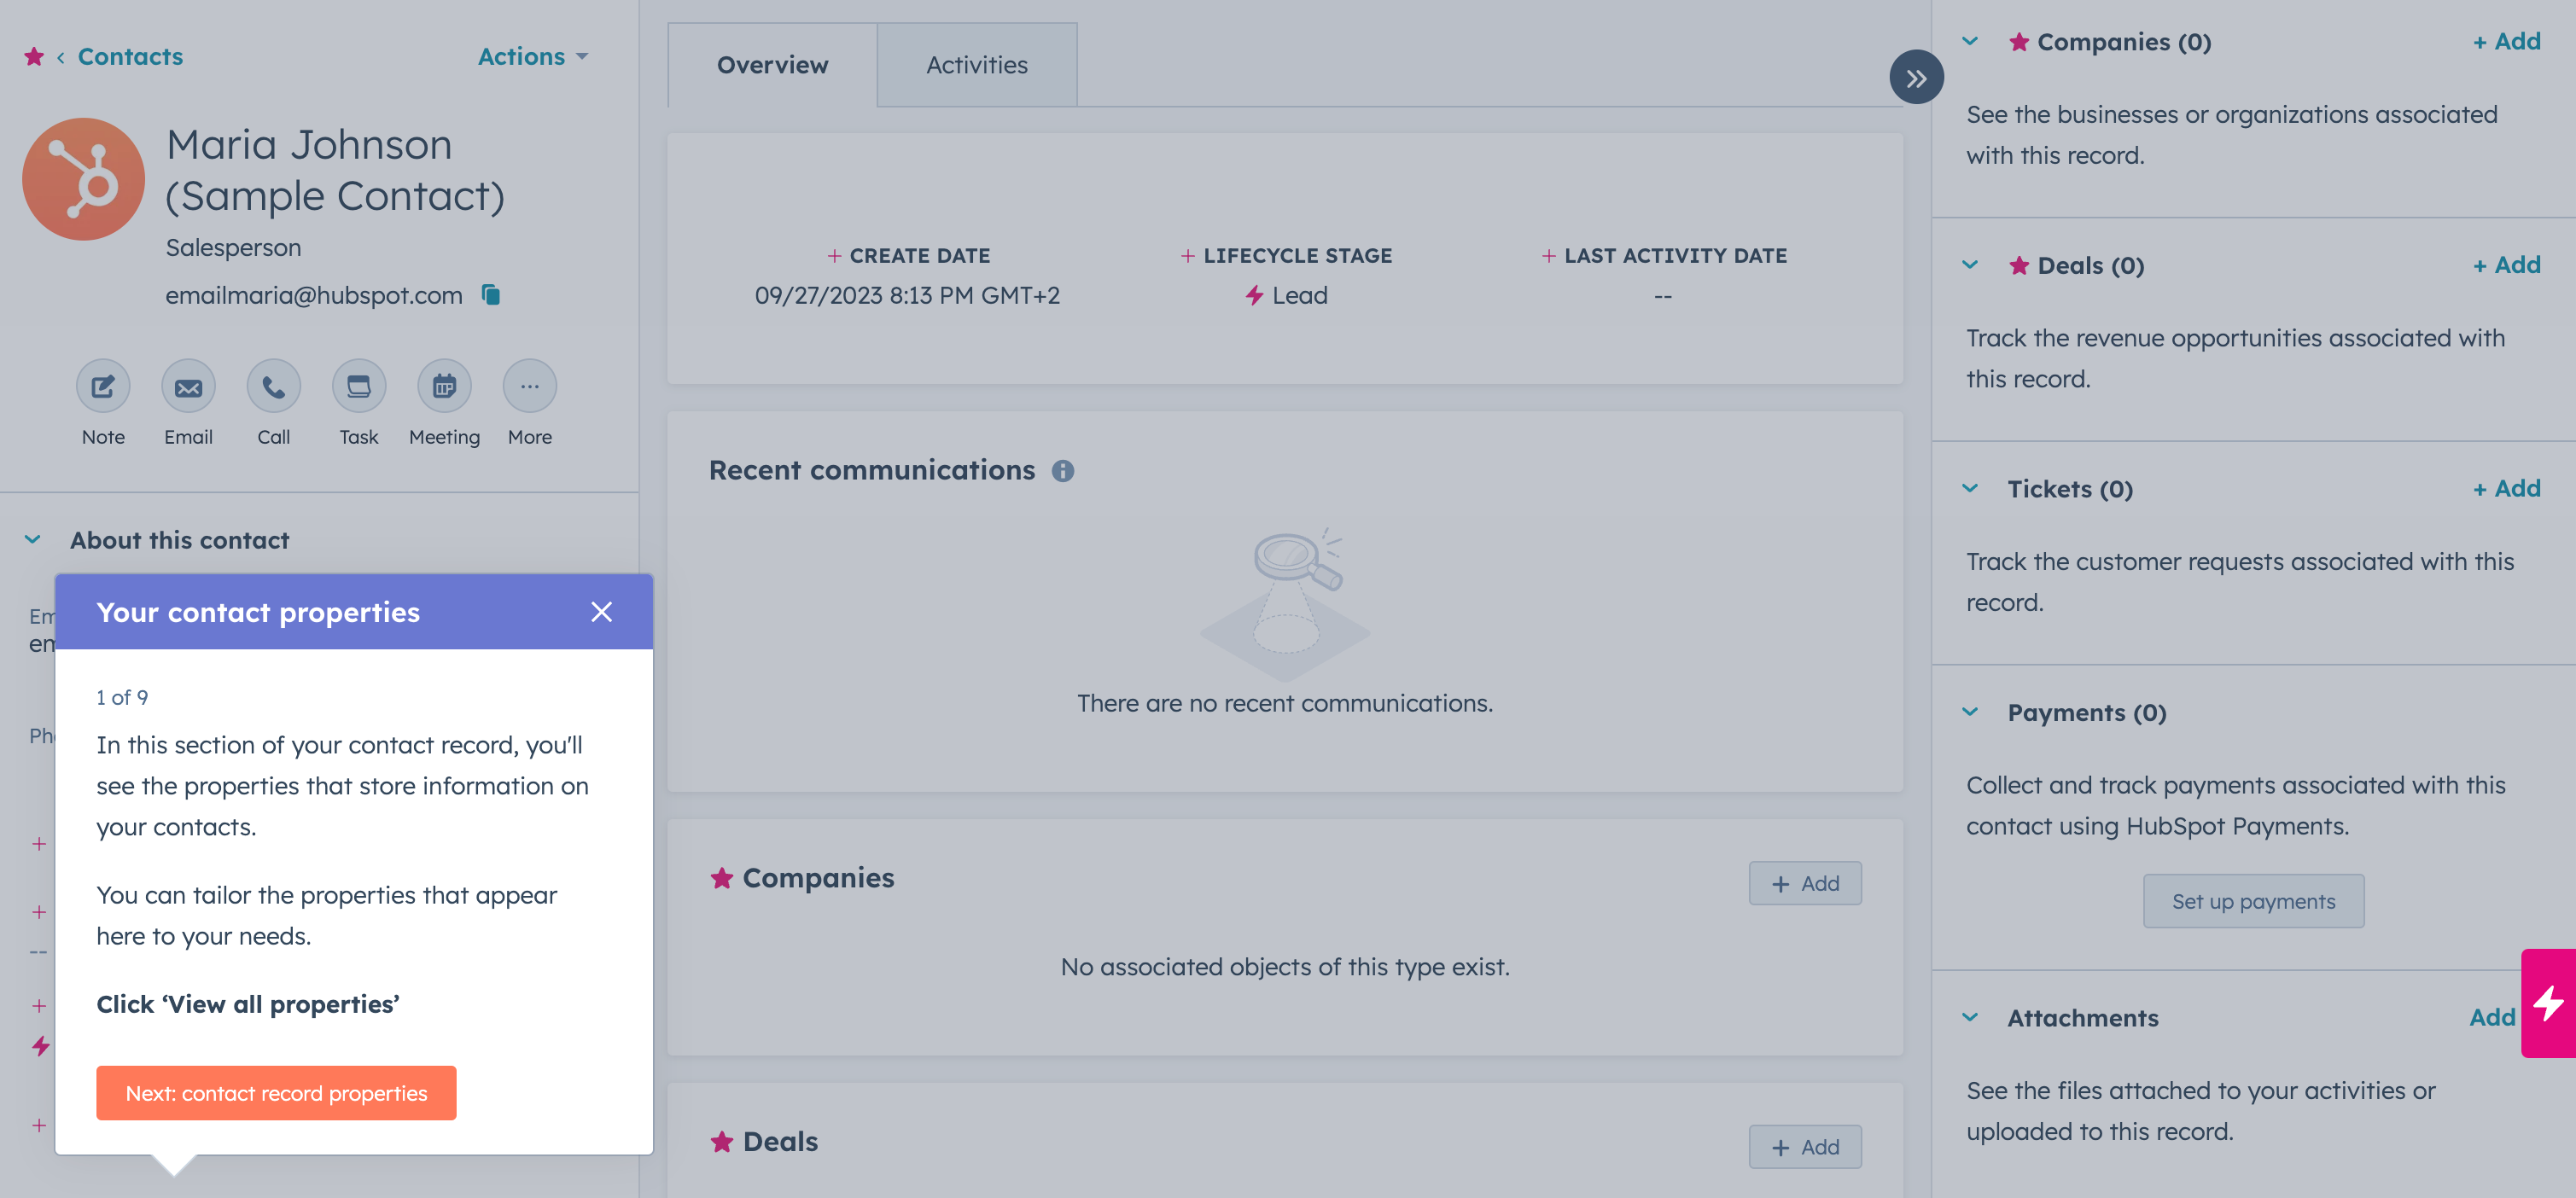Open the Actions dropdown menu
This screenshot has height=1198, width=2576.
pyautogui.click(x=532, y=57)
